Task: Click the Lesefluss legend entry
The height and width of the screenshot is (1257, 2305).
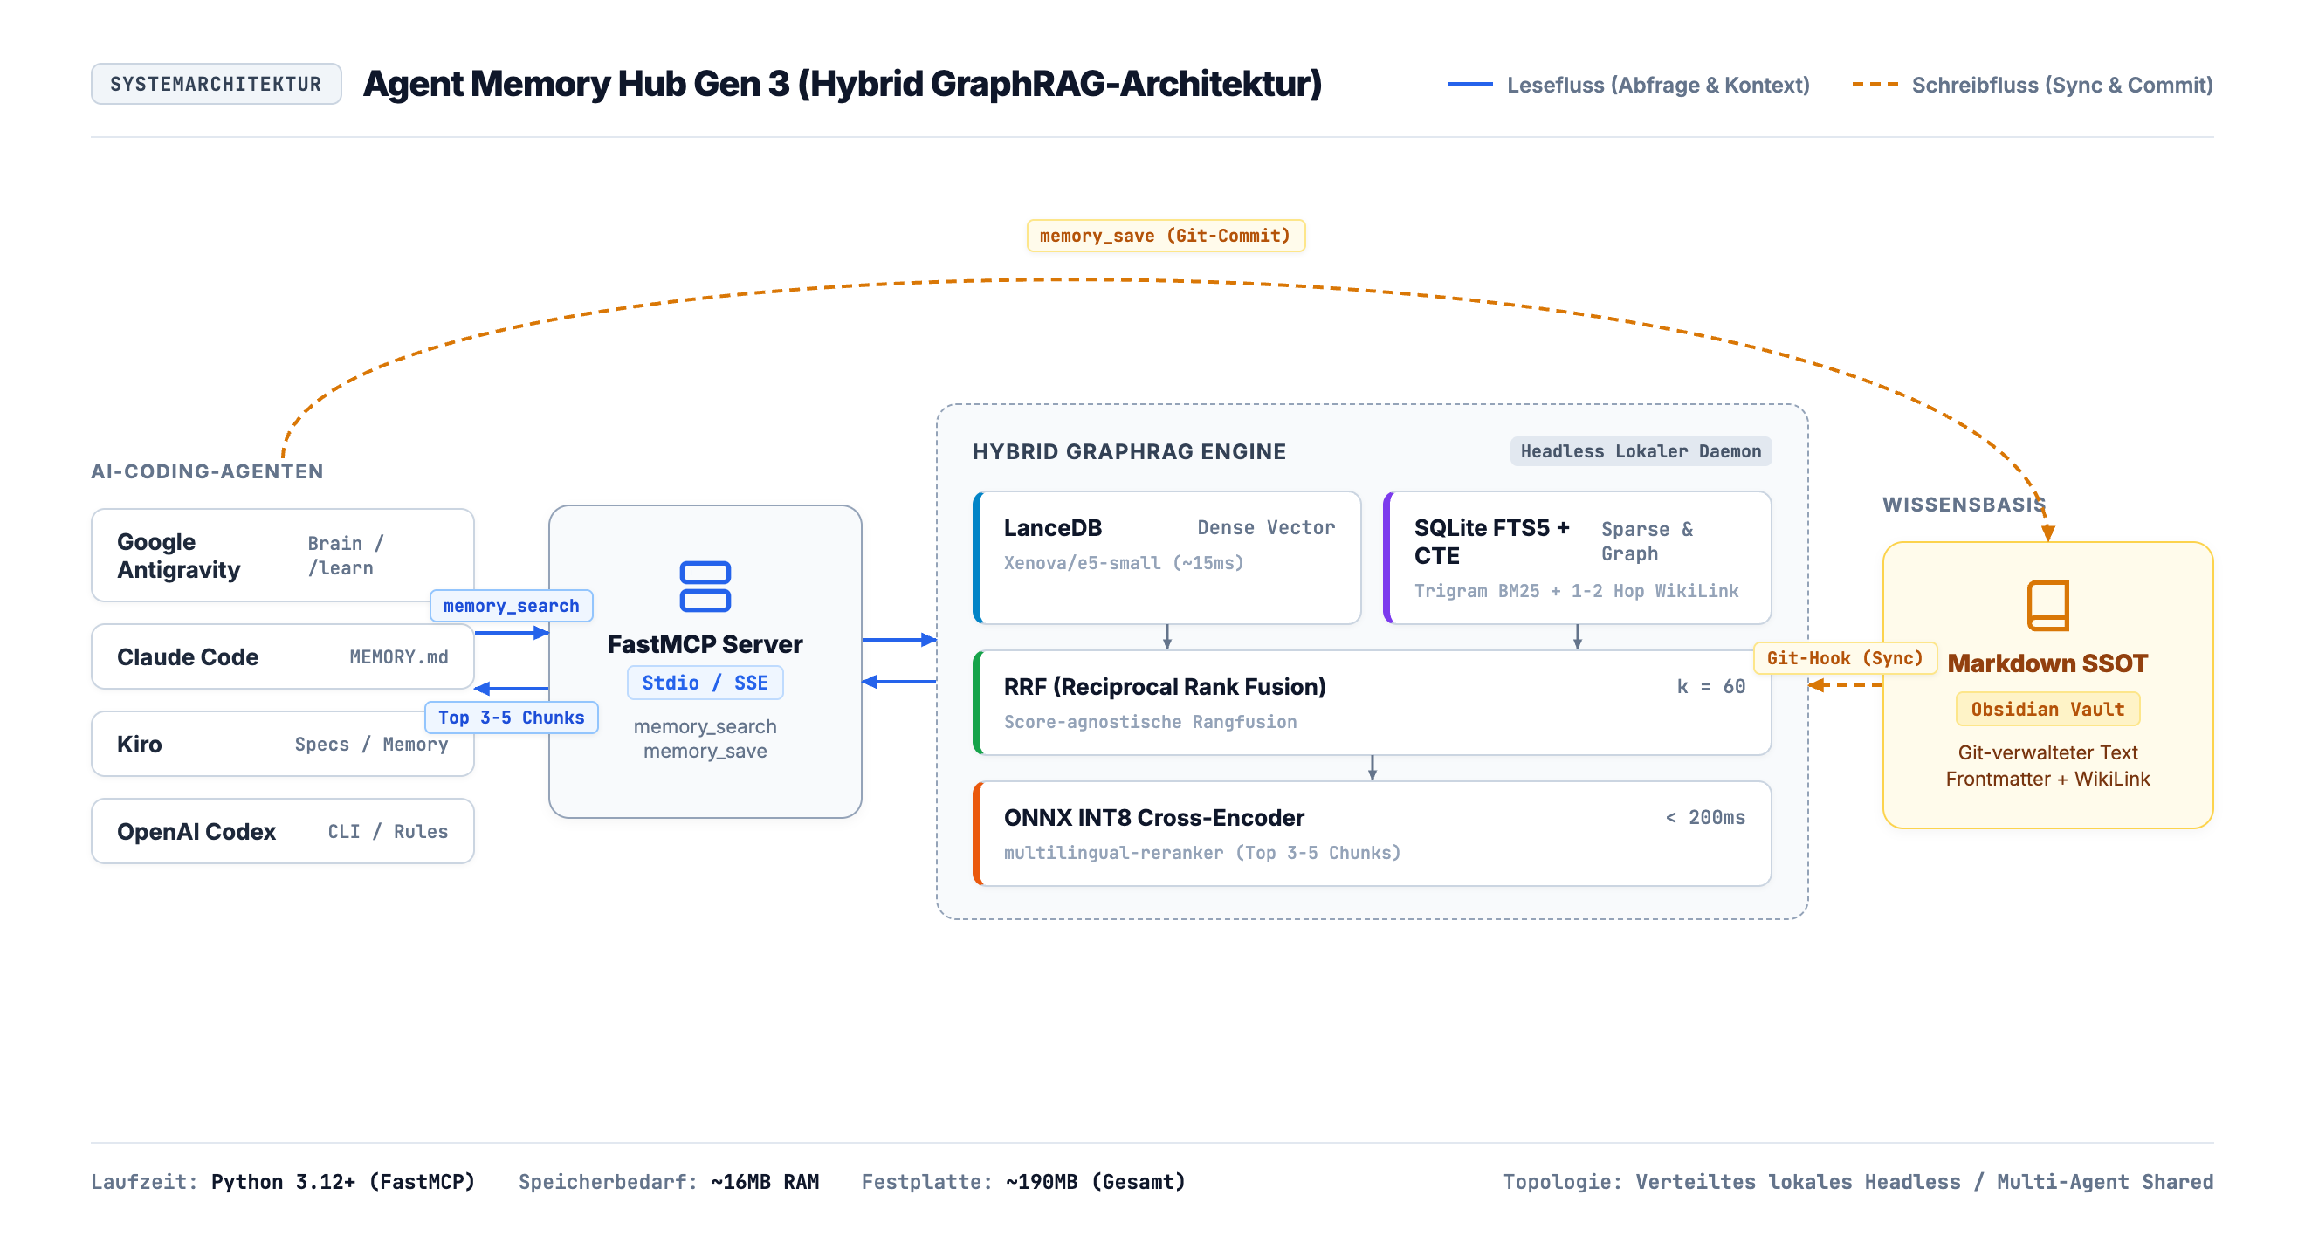Action: tap(1628, 85)
